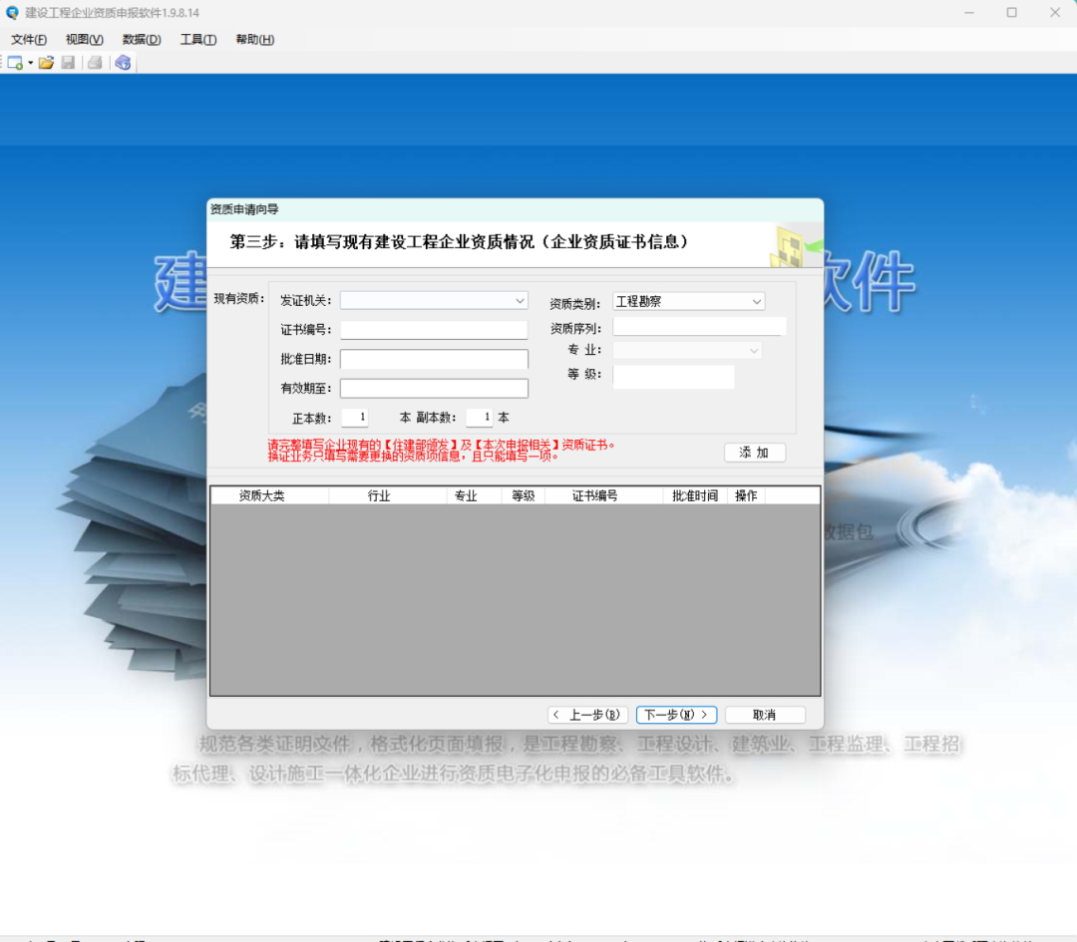
Task: Open the 工具(T) menu
Action: [x=198, y=40]
